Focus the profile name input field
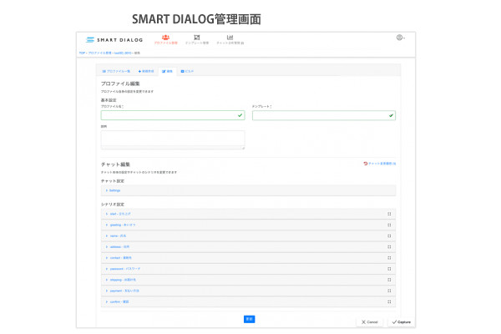Image resolution: width=501 pixels, height=334 pixels. 173,115
